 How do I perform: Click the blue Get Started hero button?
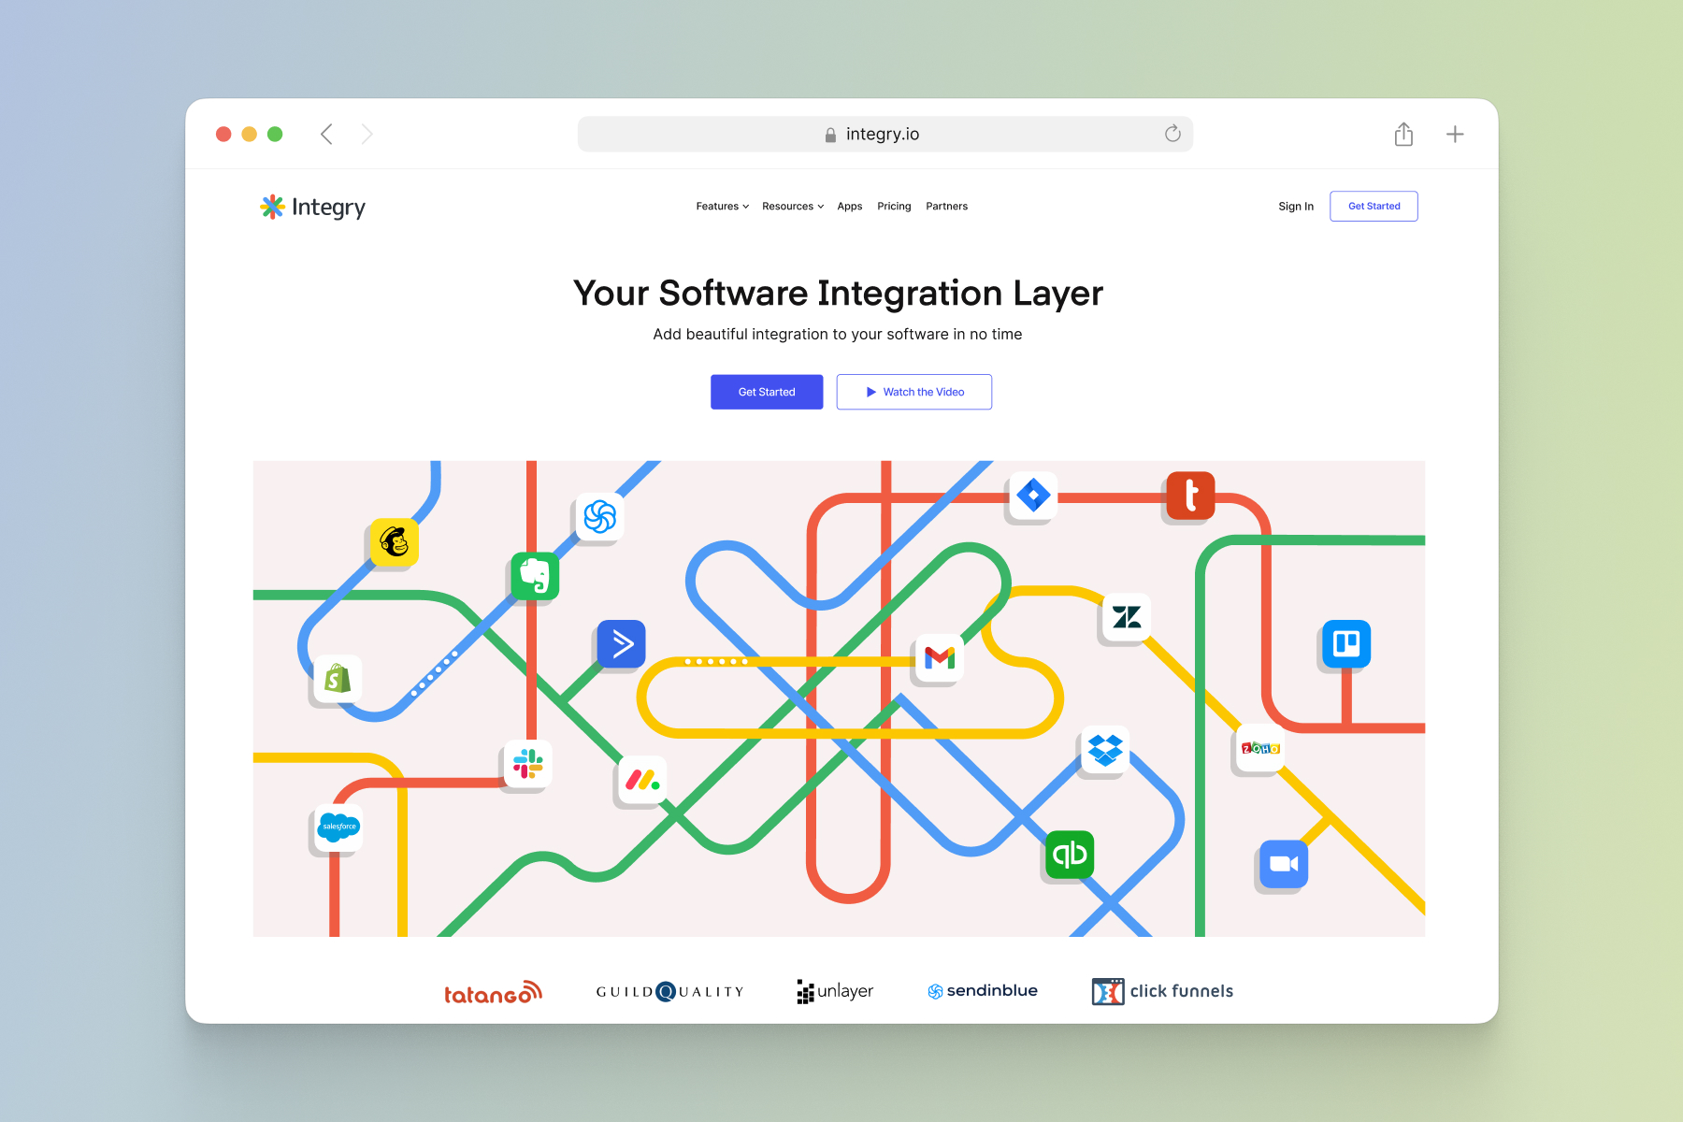click(x=767, y=392)
